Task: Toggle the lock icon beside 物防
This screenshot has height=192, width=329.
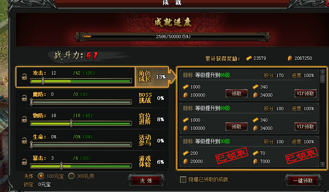Action: (x=24, y=120)
